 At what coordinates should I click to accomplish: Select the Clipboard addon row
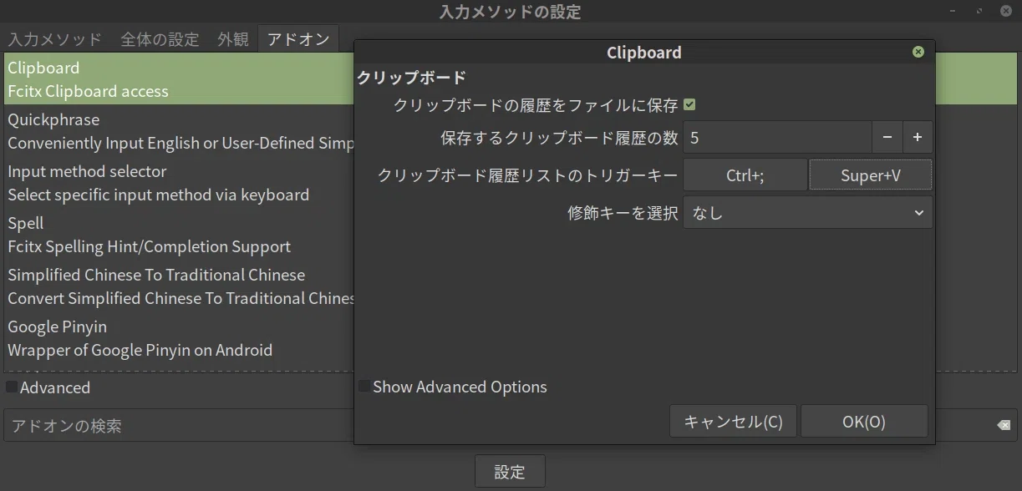point(180,79)
